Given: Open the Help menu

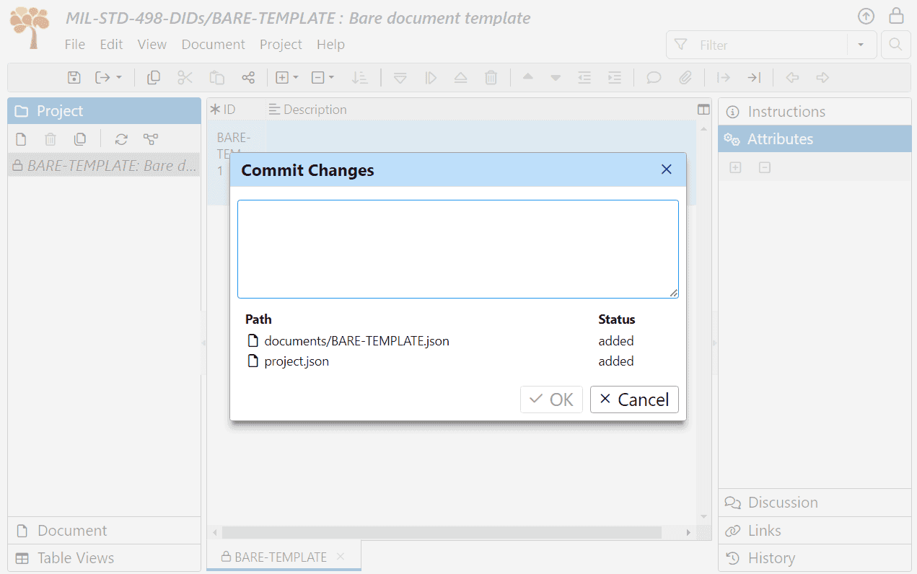Looking at the screenshot, I should [330, 45].
